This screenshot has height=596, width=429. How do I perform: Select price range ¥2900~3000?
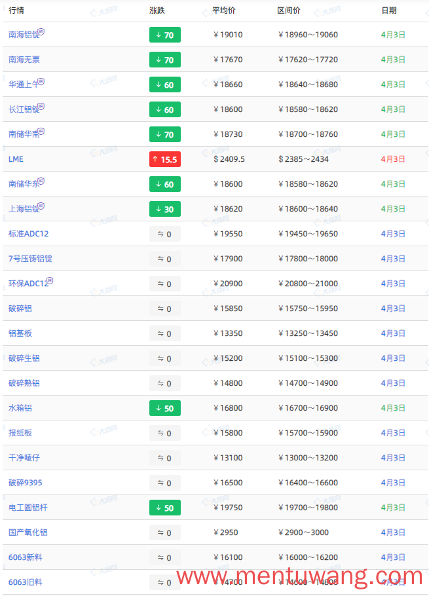tap(303, 532)
